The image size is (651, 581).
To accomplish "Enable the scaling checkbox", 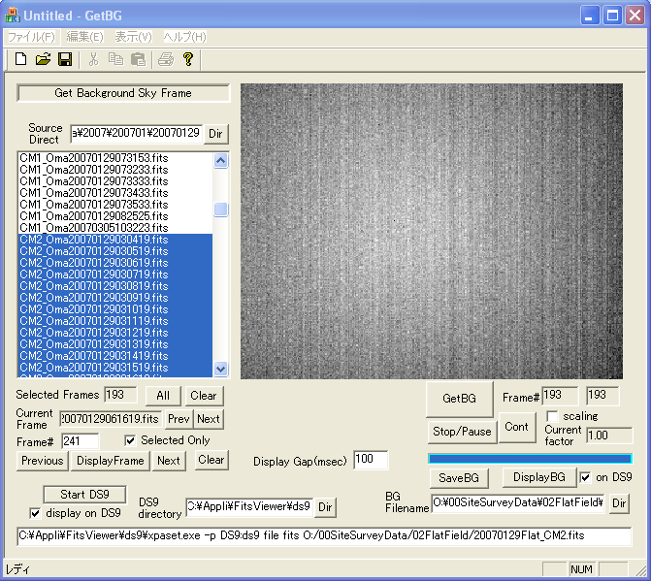I will click(x=552, y=416).
